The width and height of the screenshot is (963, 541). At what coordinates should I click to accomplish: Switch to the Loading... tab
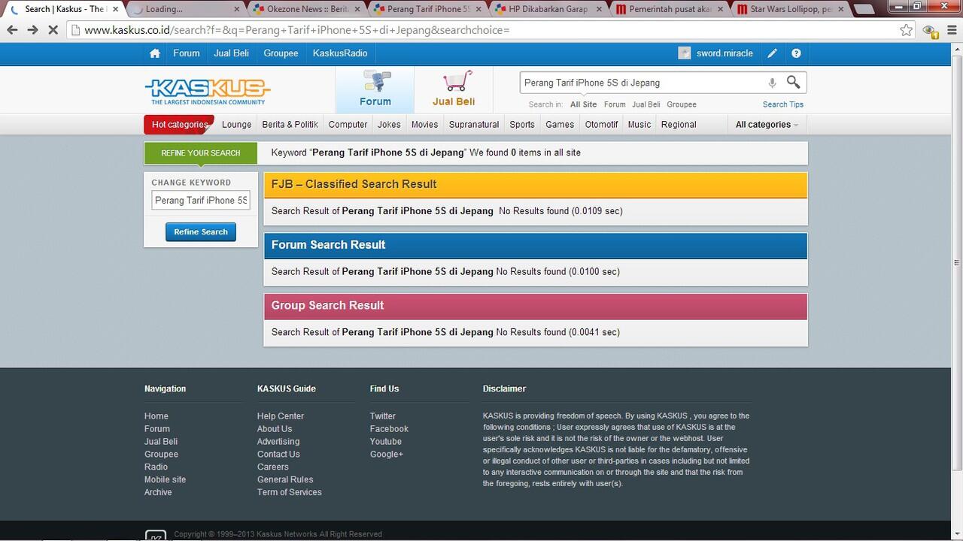(186, 9)
